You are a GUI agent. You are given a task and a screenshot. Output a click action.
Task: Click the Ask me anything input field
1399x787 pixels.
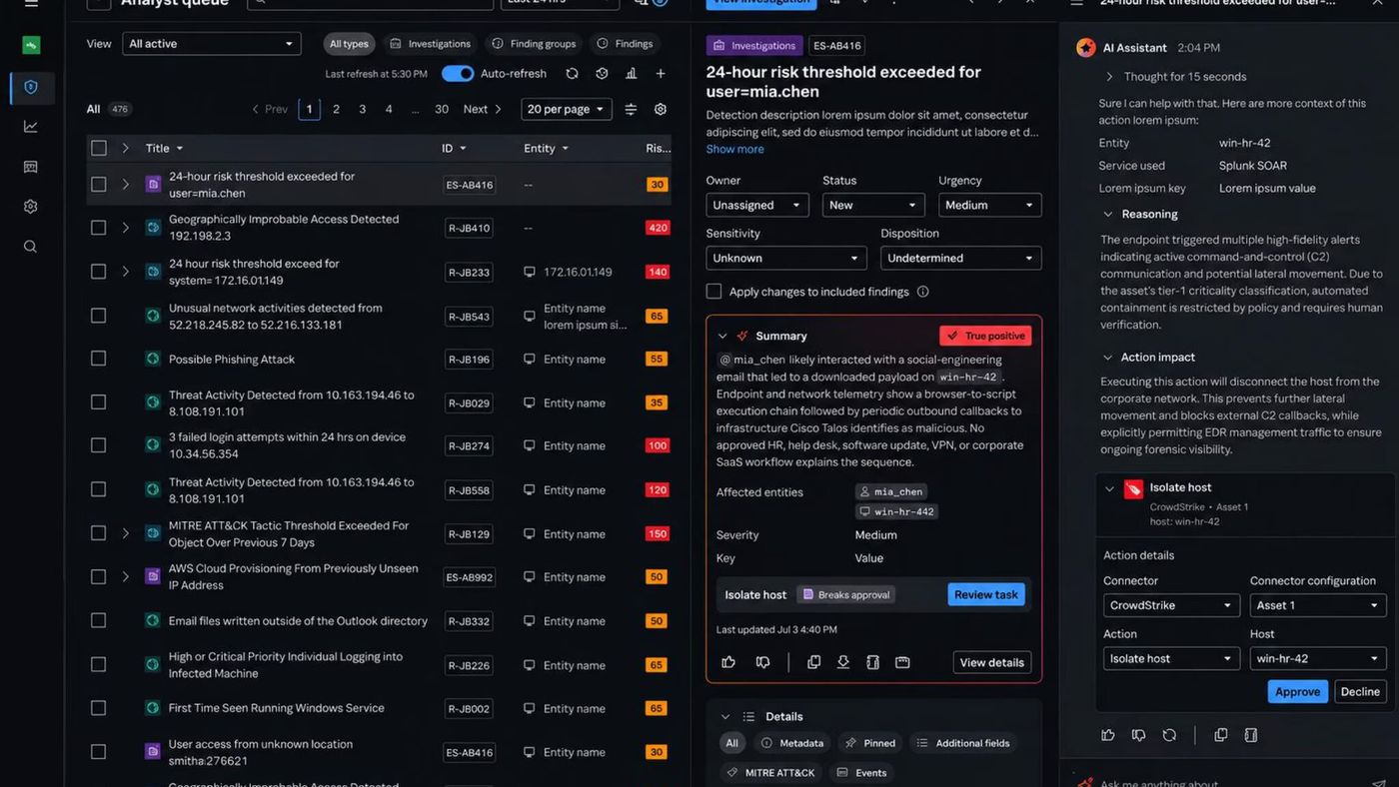click(1228, 779)
